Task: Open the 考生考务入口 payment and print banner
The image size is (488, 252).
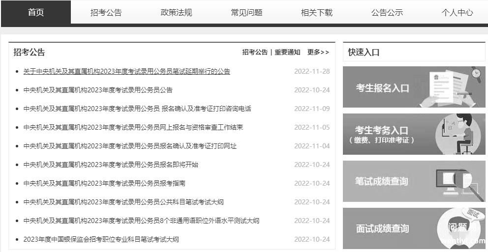Action: pyautogui.click(x=413, y=134)
